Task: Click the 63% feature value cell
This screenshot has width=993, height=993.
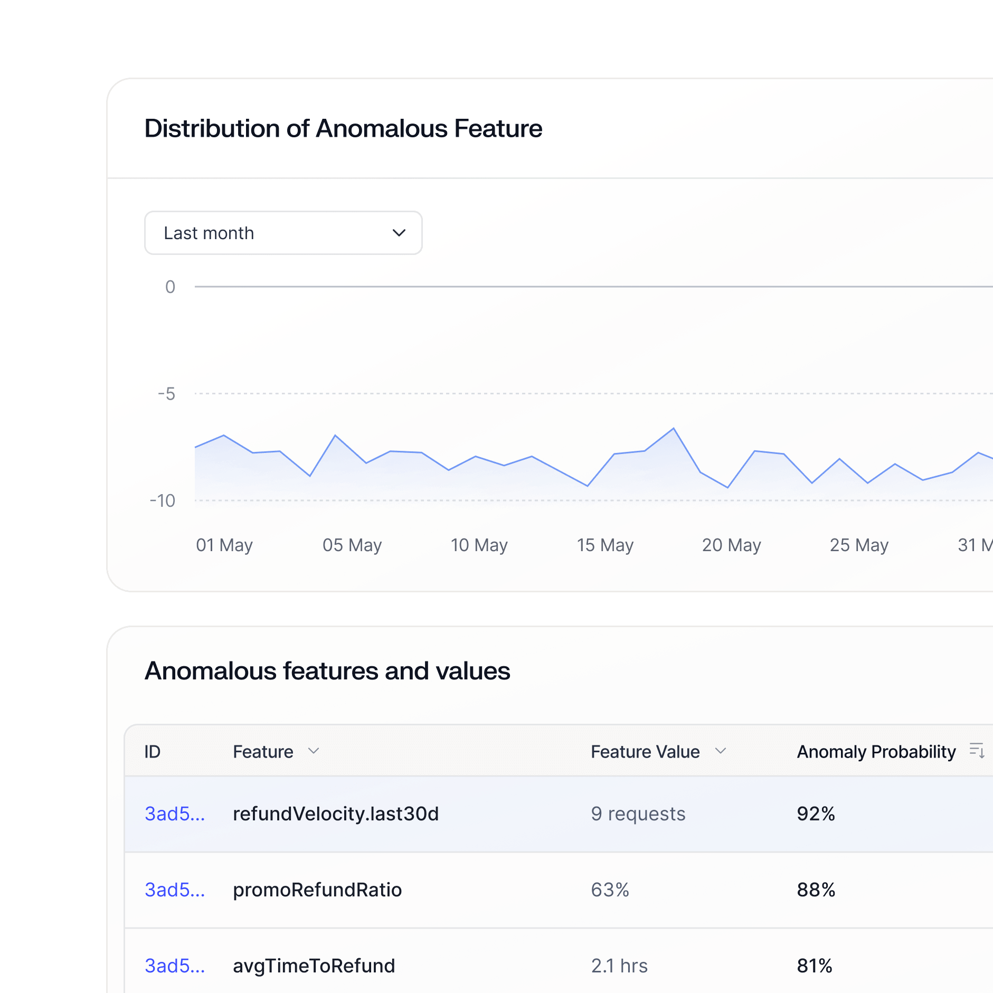Action: click(610, 890)
